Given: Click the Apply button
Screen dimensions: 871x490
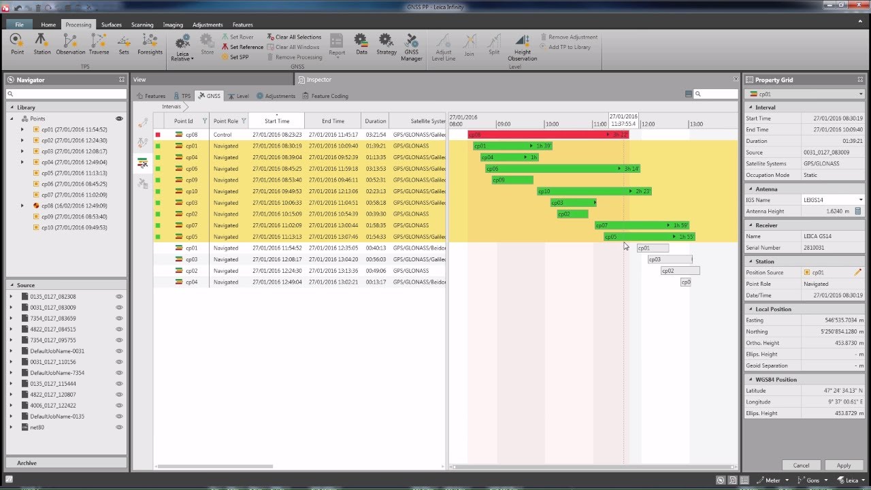Looking at the screenshot, I should (844, 465).
